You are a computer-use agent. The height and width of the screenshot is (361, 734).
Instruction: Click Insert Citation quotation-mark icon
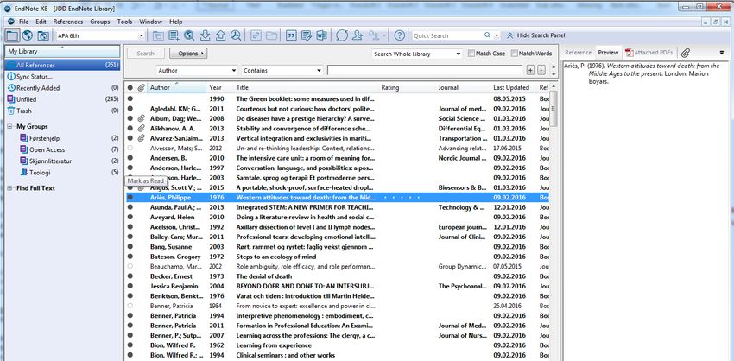pyautogui.click(x=291, y=35)
